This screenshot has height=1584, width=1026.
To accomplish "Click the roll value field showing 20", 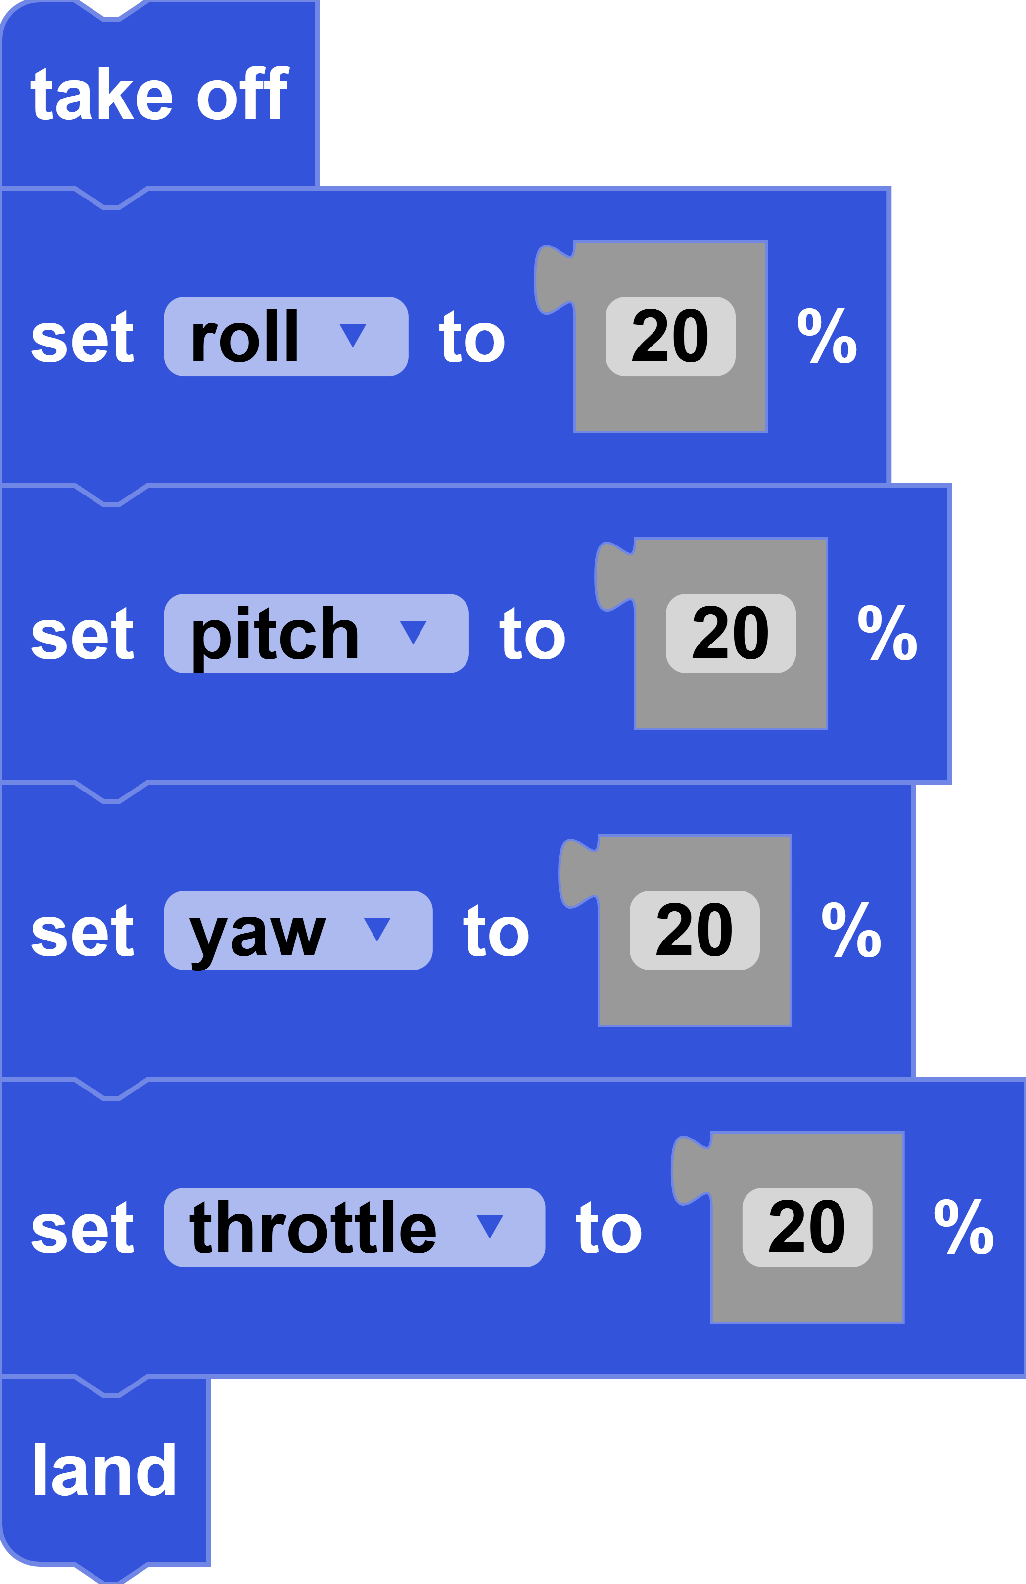I will (x=670, y=337).
